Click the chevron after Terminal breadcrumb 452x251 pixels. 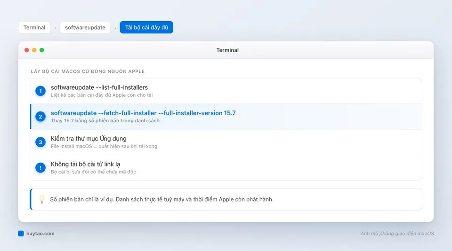(x=55, y=28)
